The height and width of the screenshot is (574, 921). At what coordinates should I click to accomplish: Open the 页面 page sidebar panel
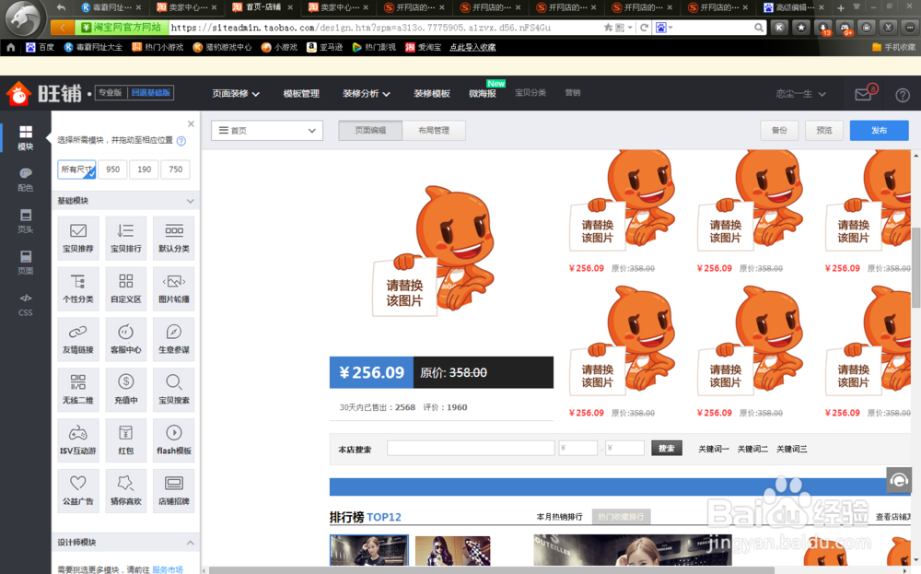coord(25,263)
